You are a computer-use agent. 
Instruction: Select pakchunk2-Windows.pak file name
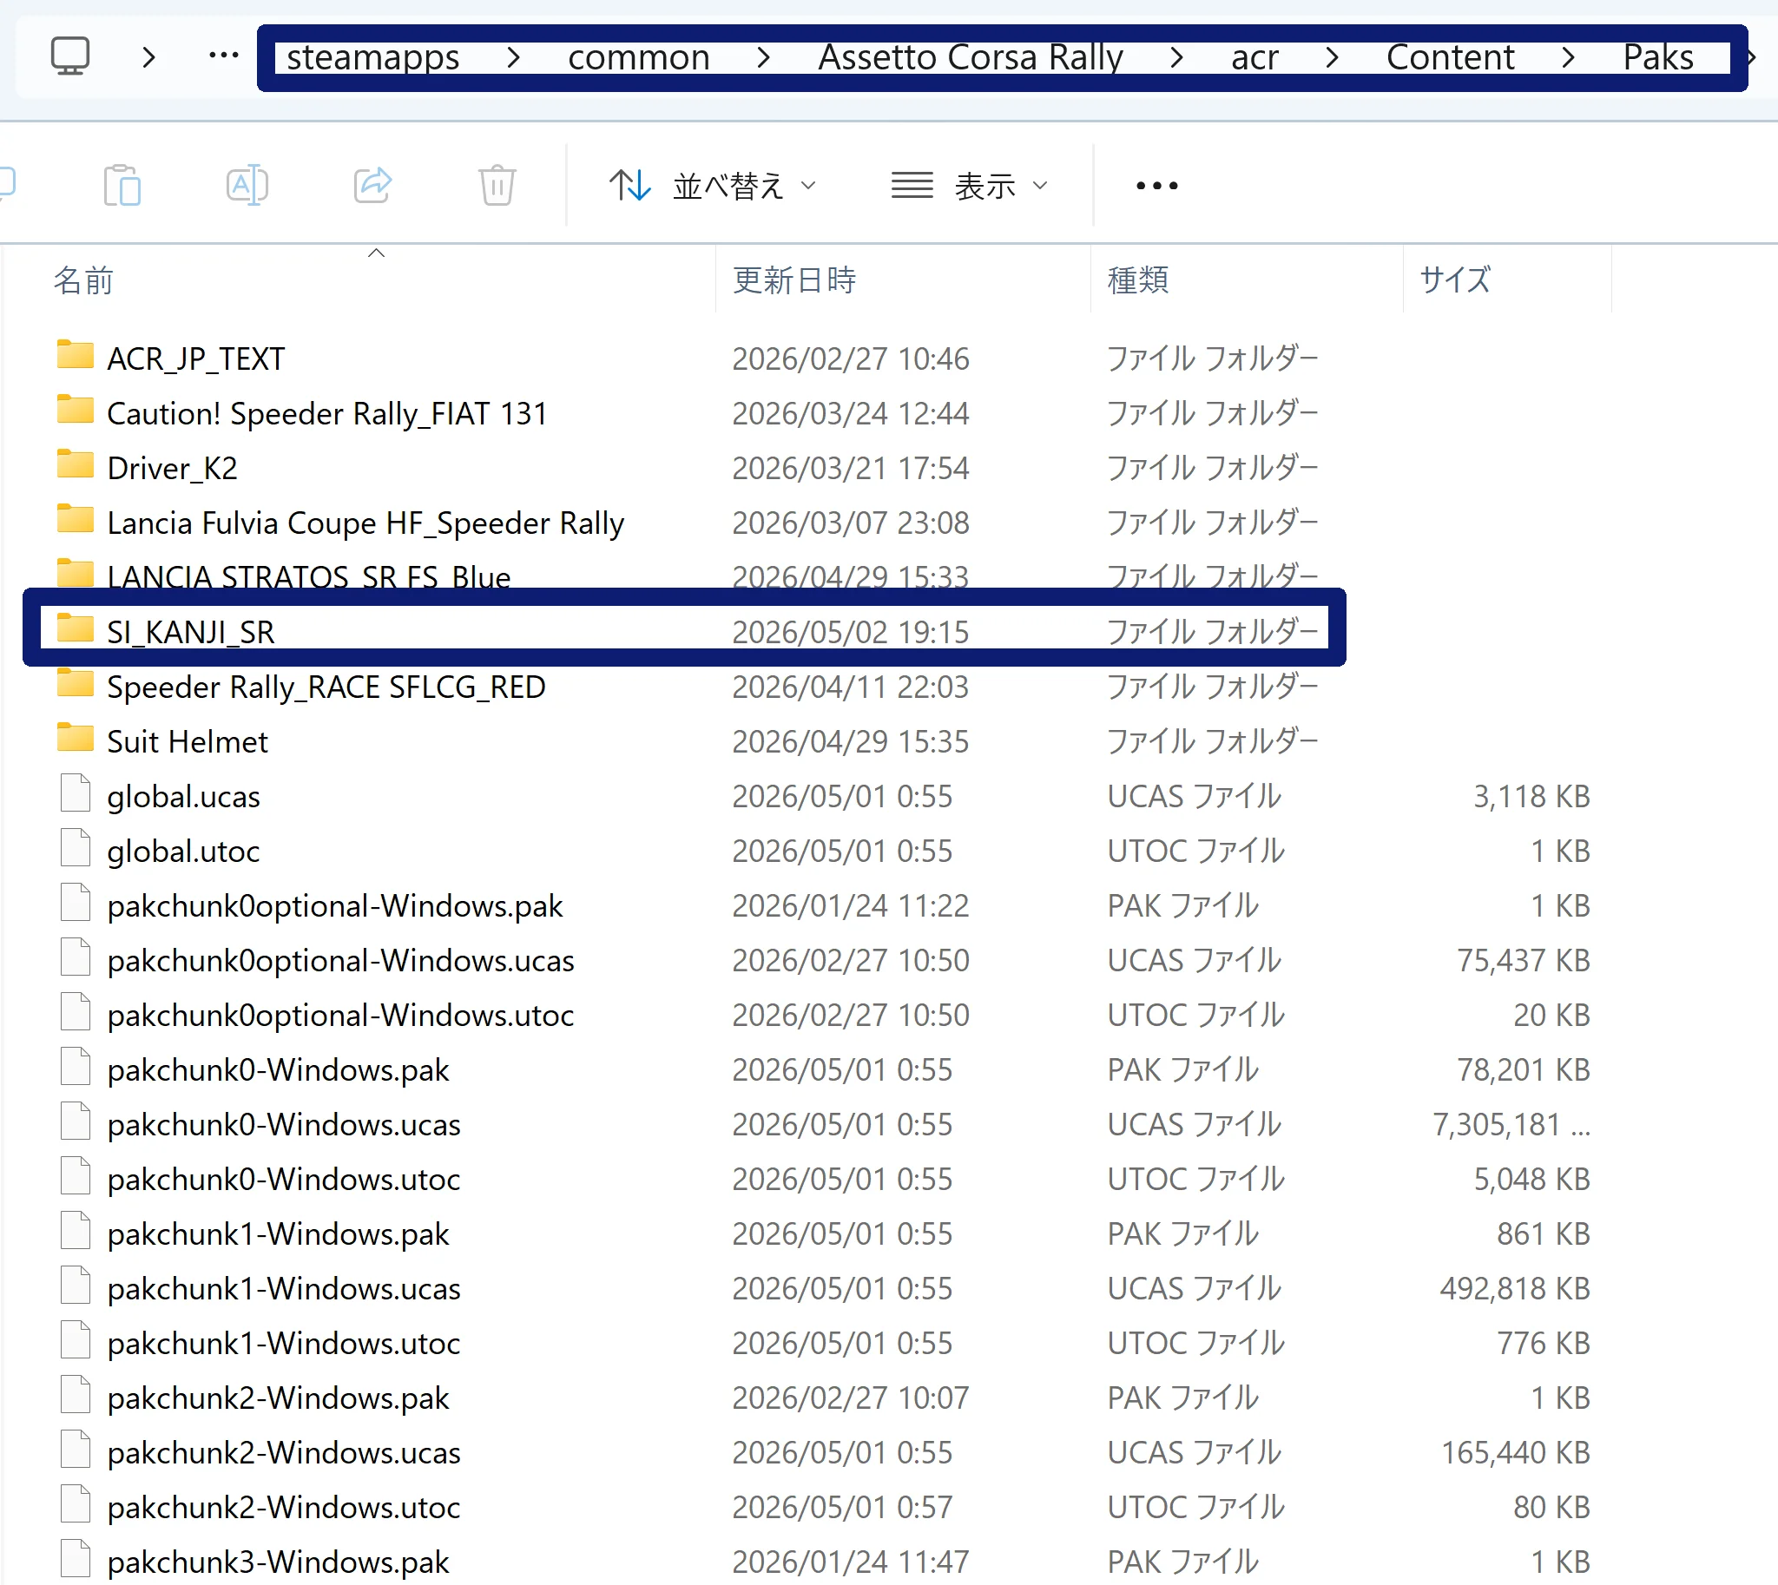(278, 1398)
